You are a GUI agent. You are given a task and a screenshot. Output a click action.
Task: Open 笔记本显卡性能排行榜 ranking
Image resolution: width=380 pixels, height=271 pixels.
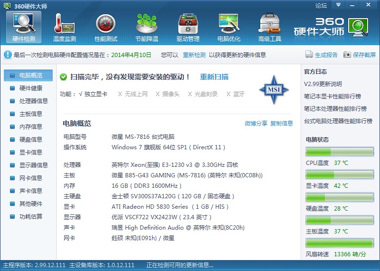[x=332, y=97]
